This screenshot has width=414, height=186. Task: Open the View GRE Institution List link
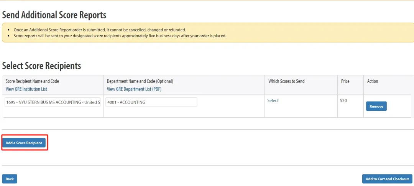coord(26,89)
